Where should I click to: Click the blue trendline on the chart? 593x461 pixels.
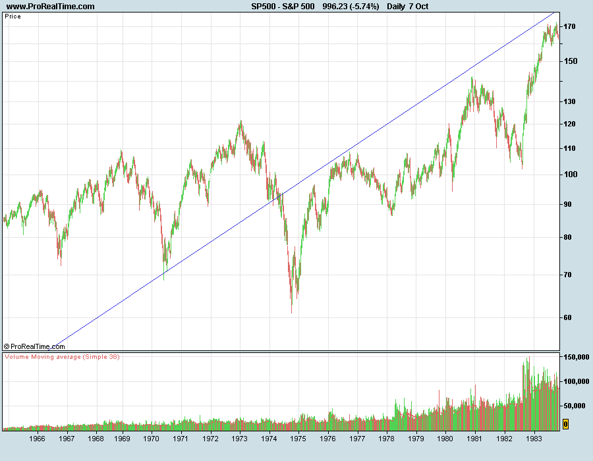coord(302,180)
